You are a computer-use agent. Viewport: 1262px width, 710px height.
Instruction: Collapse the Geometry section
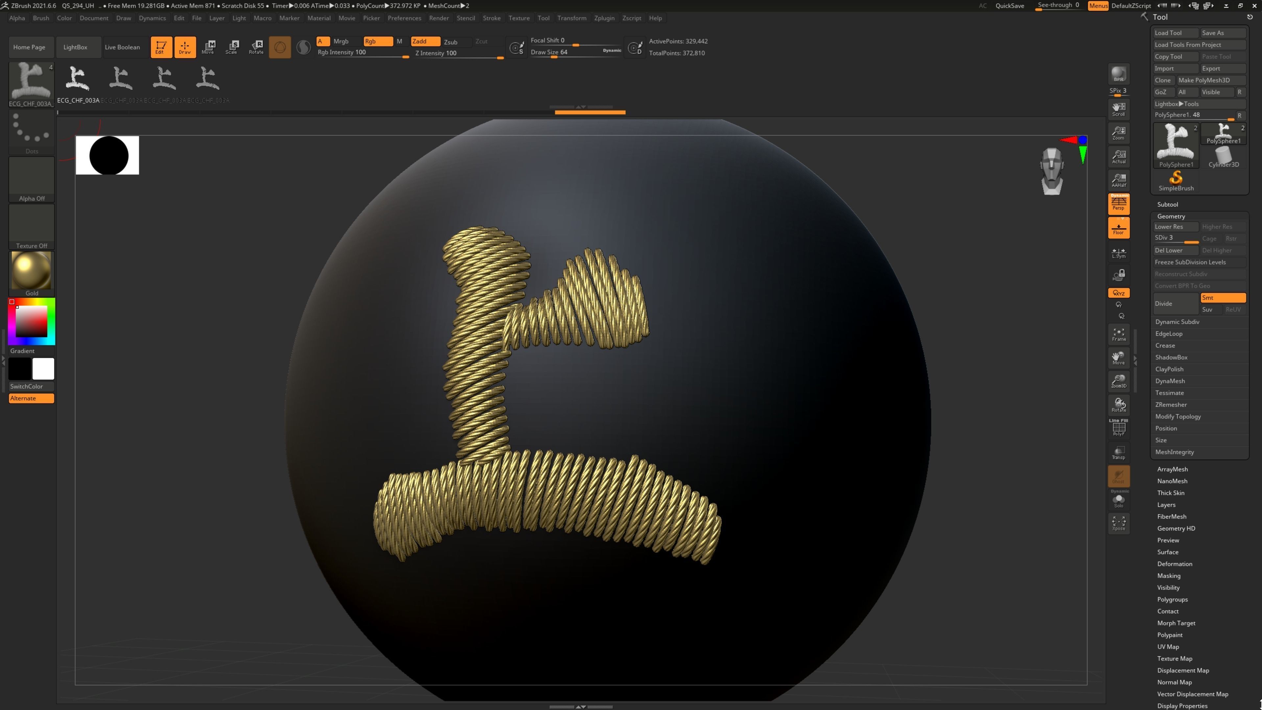pos(1171,216)
